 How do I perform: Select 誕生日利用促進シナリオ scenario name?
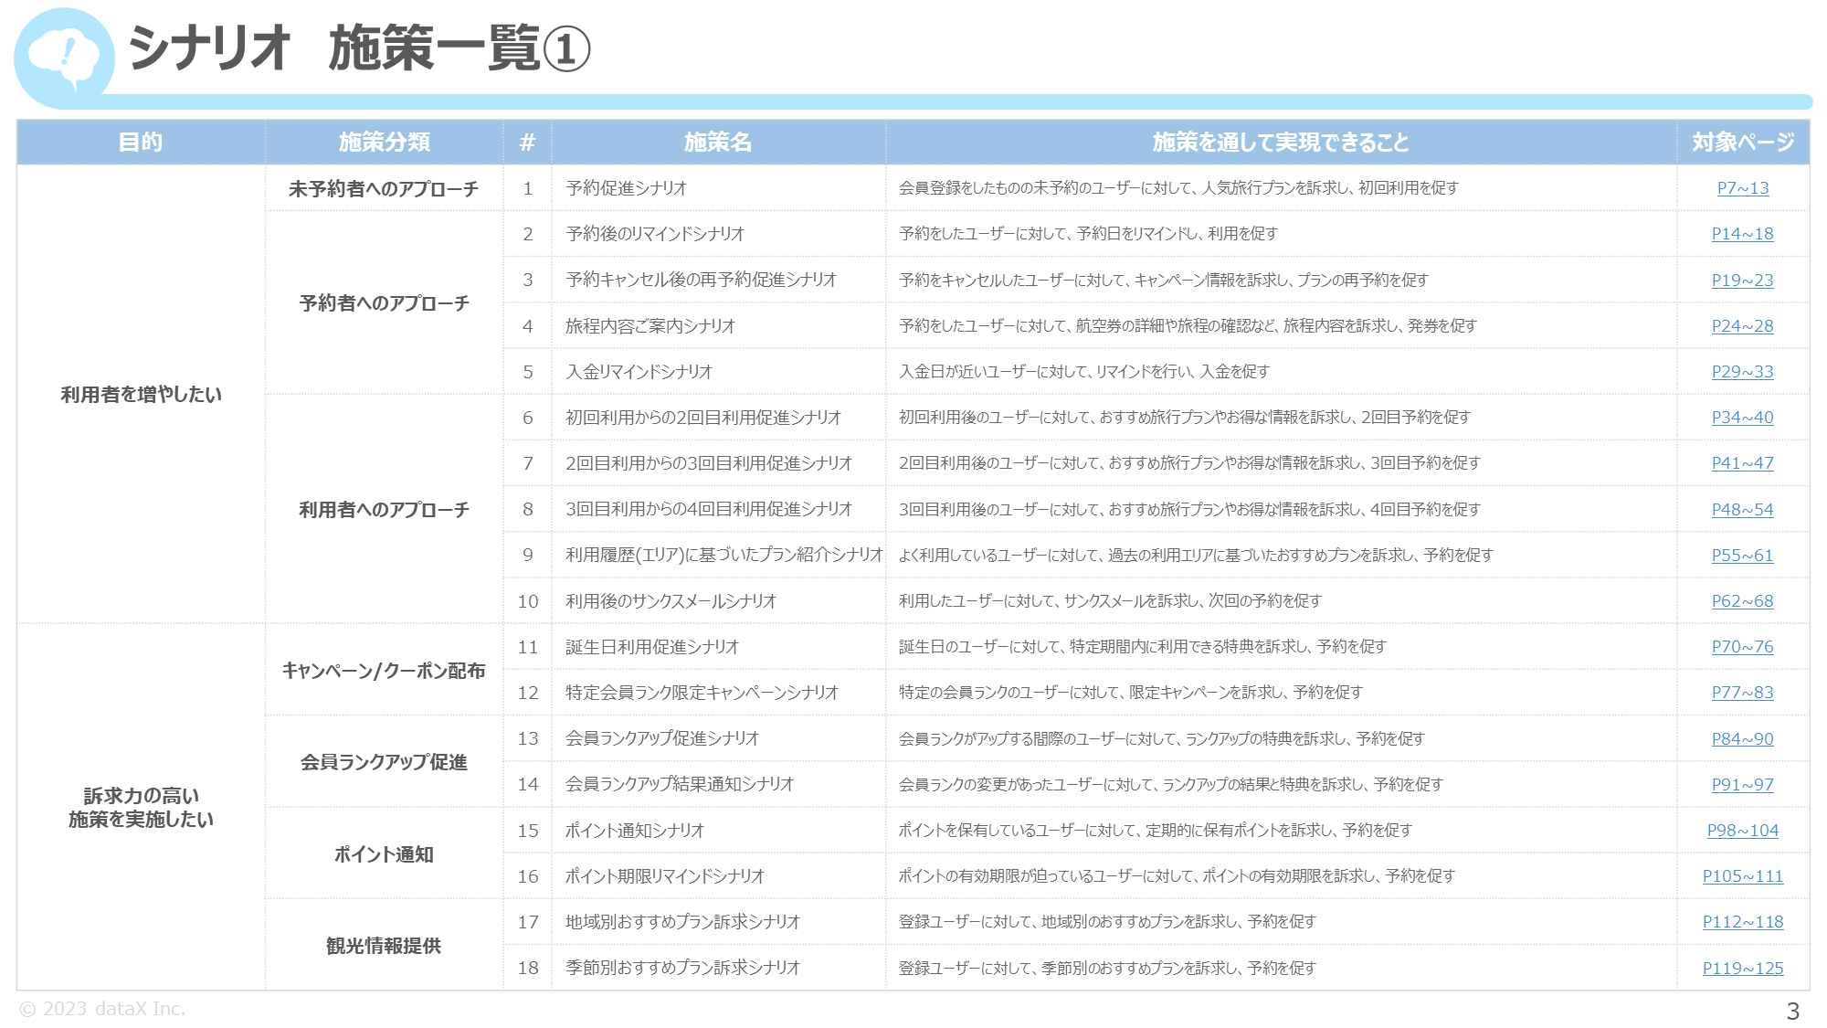tap(652, 647)
